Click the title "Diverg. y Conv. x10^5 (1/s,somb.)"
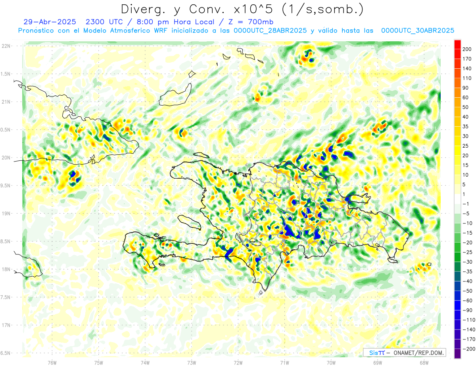The image size is (476, 368). point(242,9)
